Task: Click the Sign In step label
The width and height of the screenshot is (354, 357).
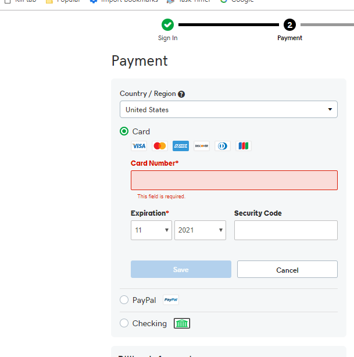Action: (x=168, y=38)
